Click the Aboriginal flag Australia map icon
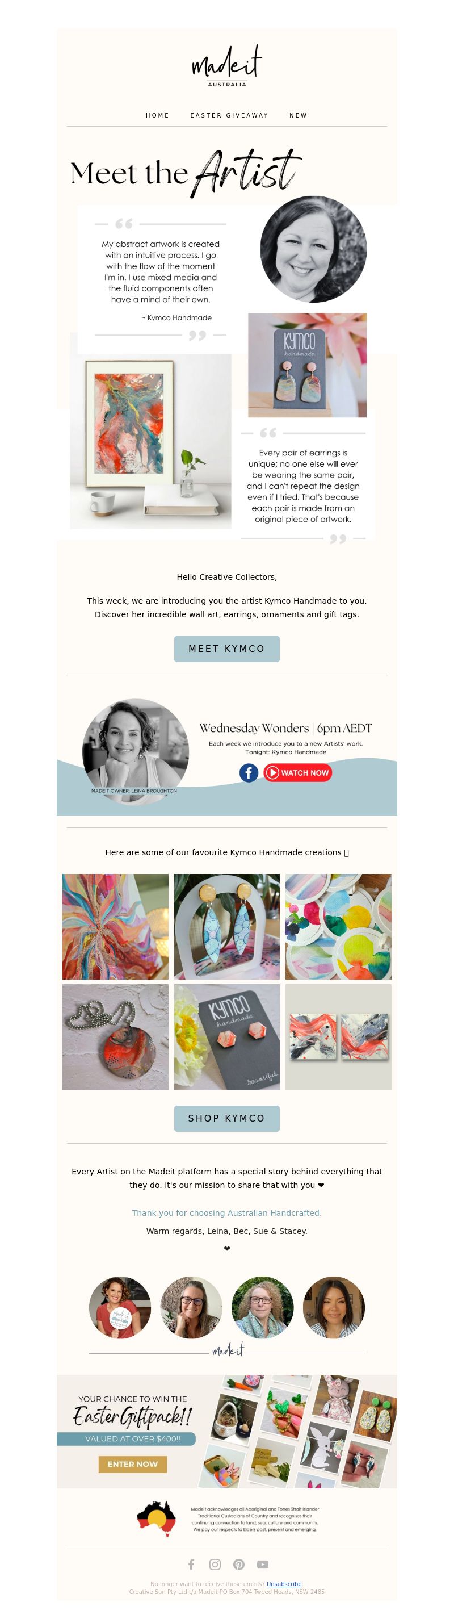This screenshot has width=454, height=1623. pyautogui.click(x=156, y=1519)
